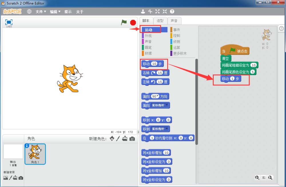Click pen color value 5 in script

click(253, 72)
